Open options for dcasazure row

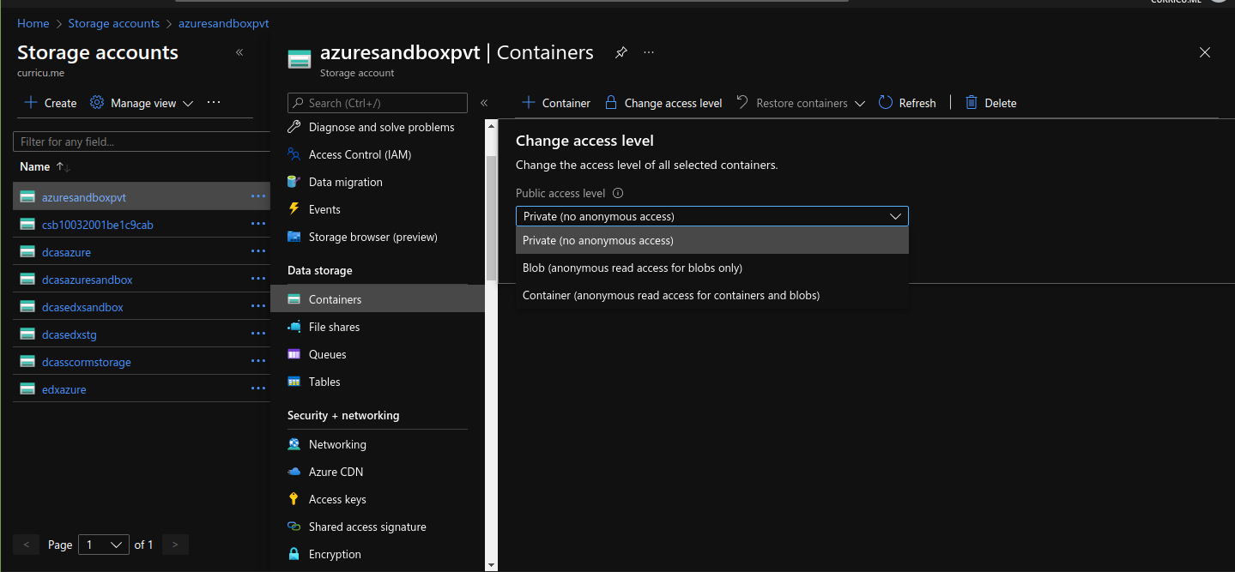(x=258, y=251)
